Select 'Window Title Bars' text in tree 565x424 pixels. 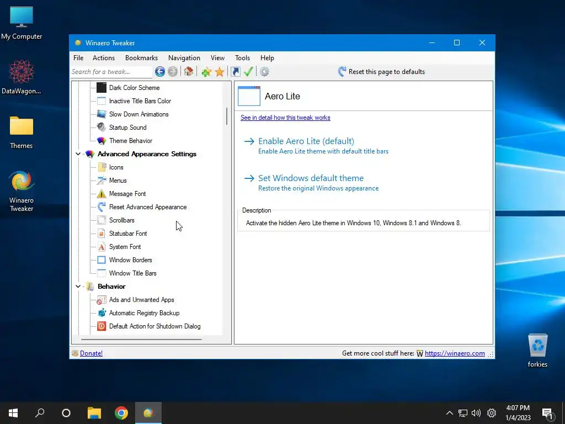[133, 273]
